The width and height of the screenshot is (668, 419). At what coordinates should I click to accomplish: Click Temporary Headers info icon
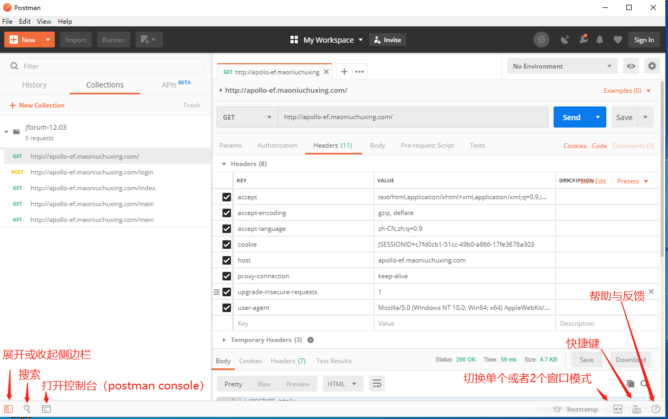tap(311, 340)
